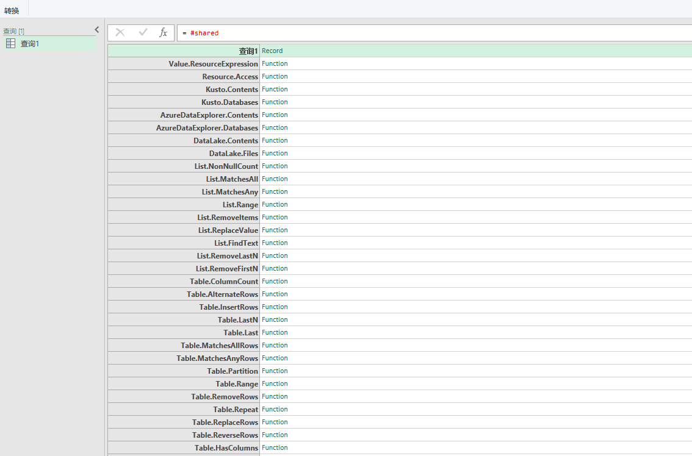Open Function link for List.RemoveItems
This screenshot has height=456, width=692.
[275, 217]
